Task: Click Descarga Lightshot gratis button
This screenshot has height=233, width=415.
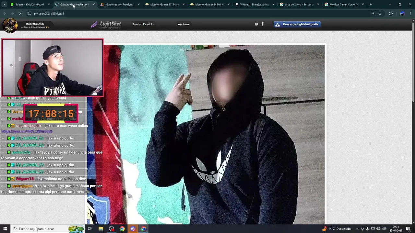Action: [x=297, y=24]
